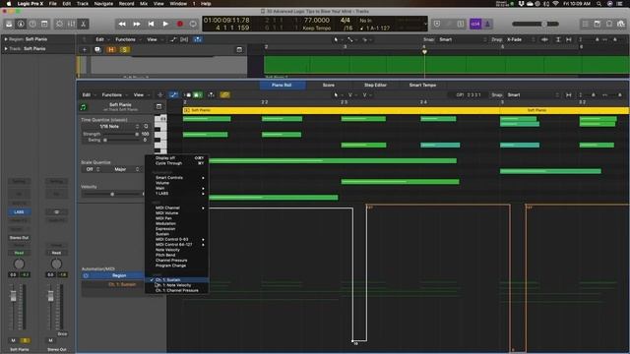This screenshot has height=354, width=630.
Task: Click the red Record button
Action: pos(180,24)
